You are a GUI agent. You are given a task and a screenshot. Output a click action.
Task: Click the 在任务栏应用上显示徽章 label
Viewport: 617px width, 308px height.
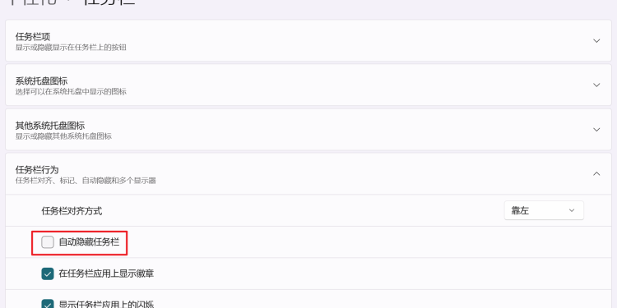[x=106, y=274]
